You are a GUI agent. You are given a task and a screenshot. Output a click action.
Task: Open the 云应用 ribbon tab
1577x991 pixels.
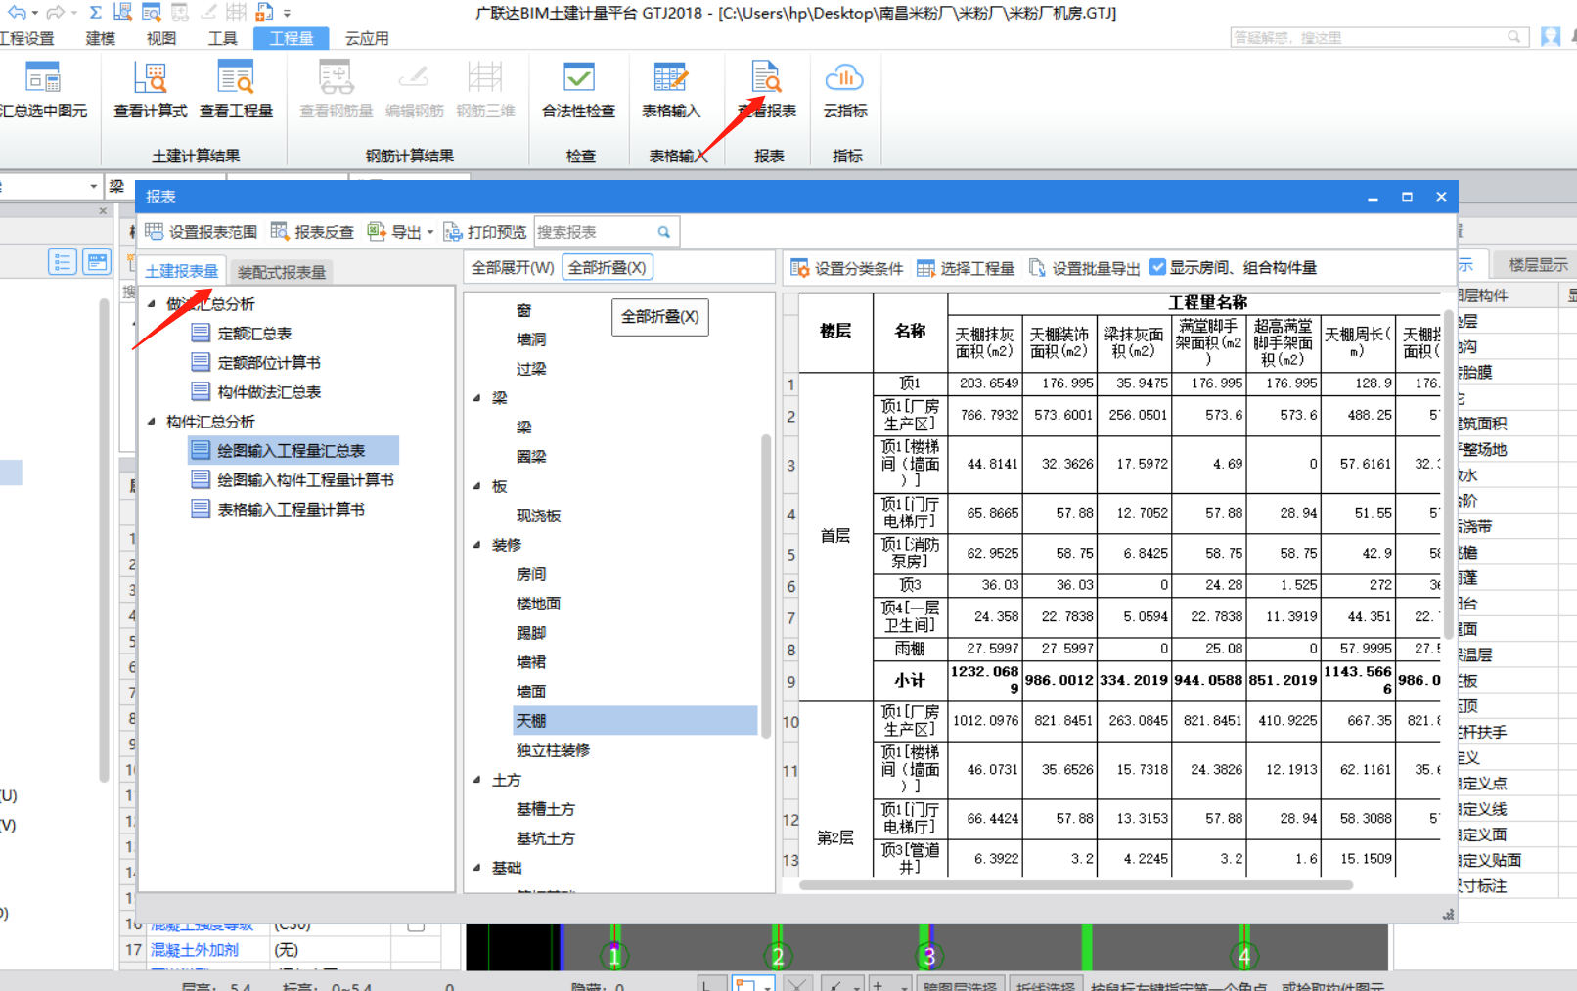[367, 38]
